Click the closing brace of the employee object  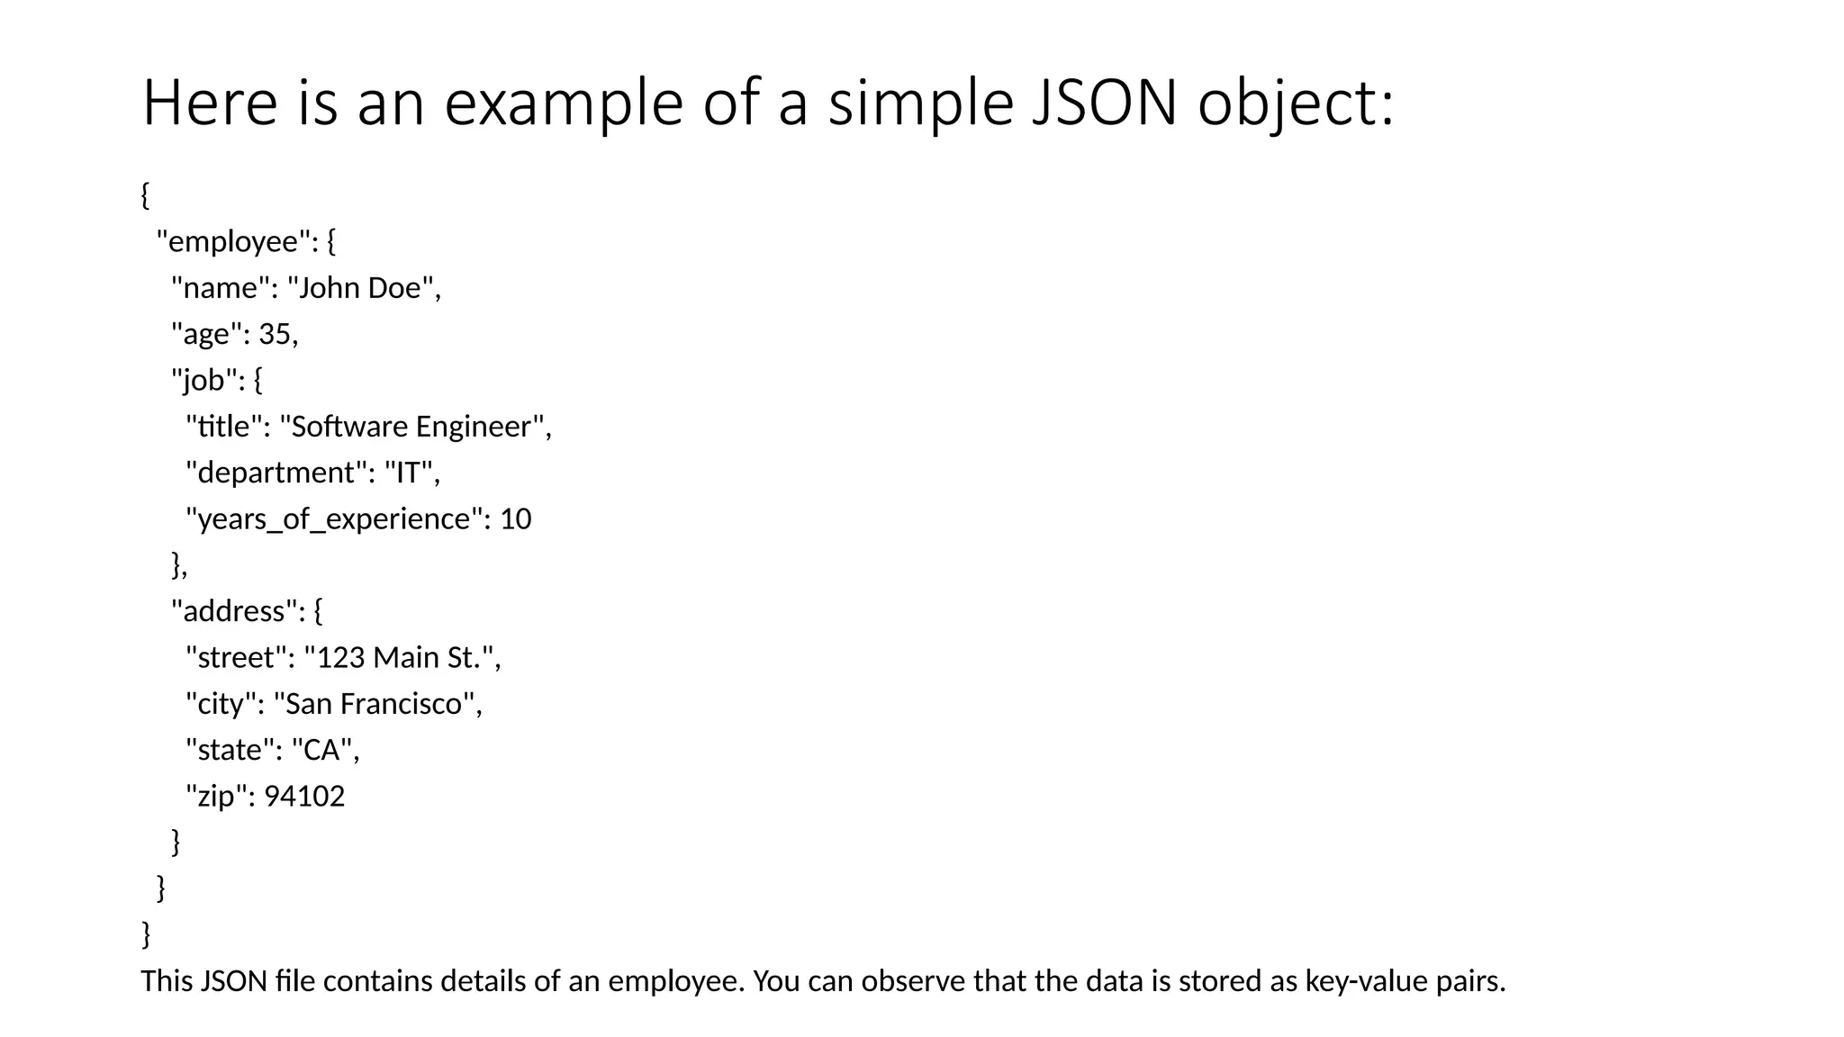161,888
